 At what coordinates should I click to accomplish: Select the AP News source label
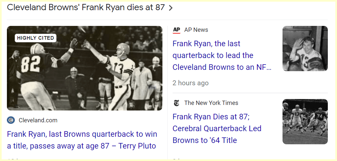tap(196, 30)
